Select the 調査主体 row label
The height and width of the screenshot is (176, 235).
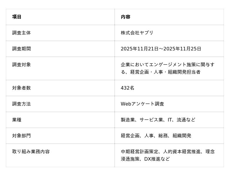21,33
